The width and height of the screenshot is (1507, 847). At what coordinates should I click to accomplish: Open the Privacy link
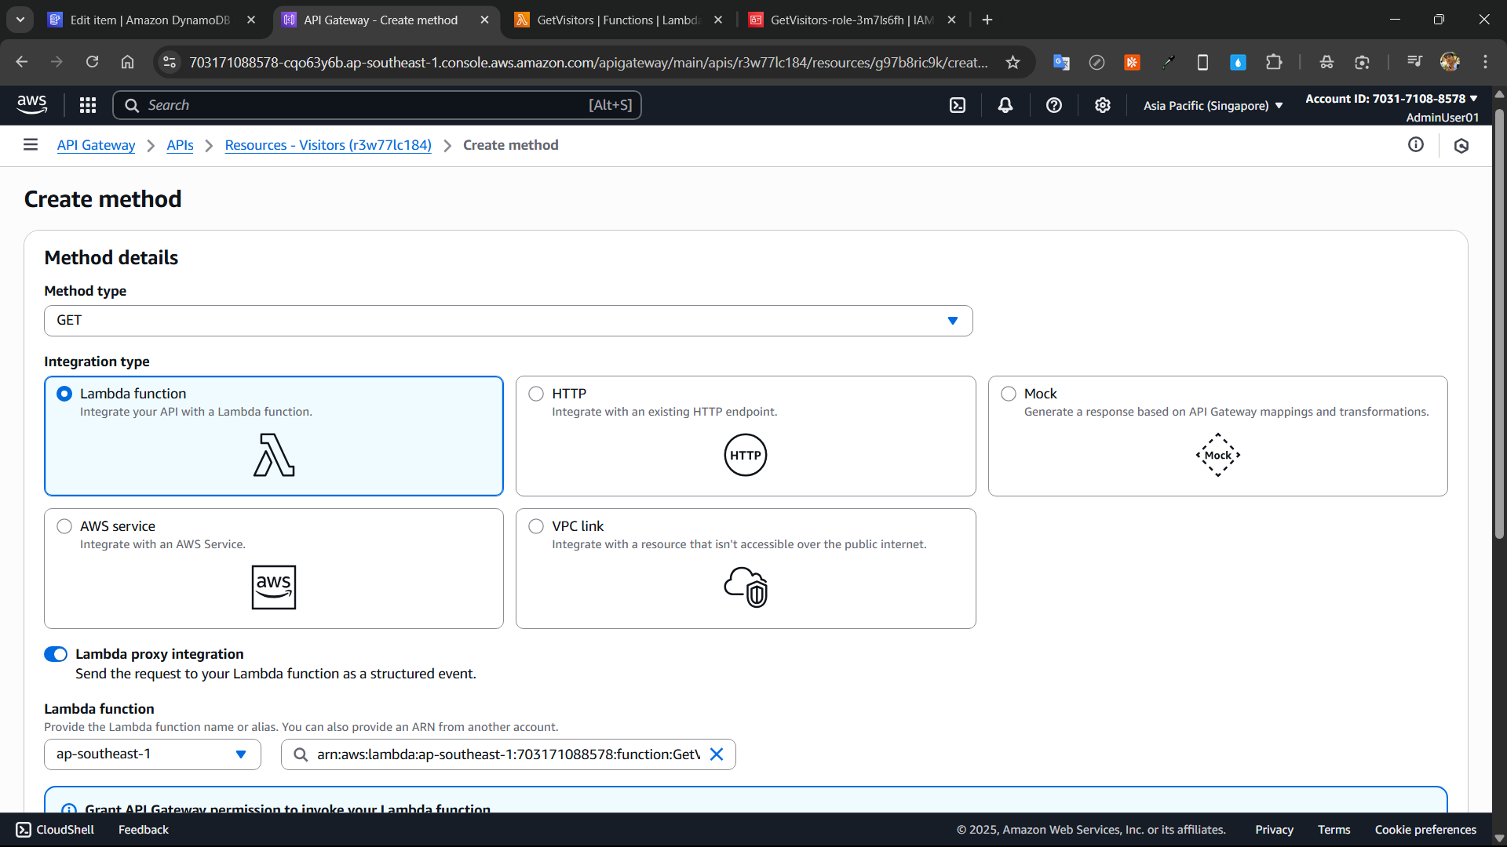(1274, 830)
